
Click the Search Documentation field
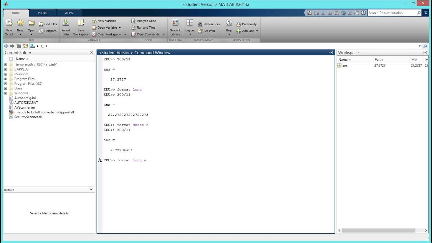391,13
